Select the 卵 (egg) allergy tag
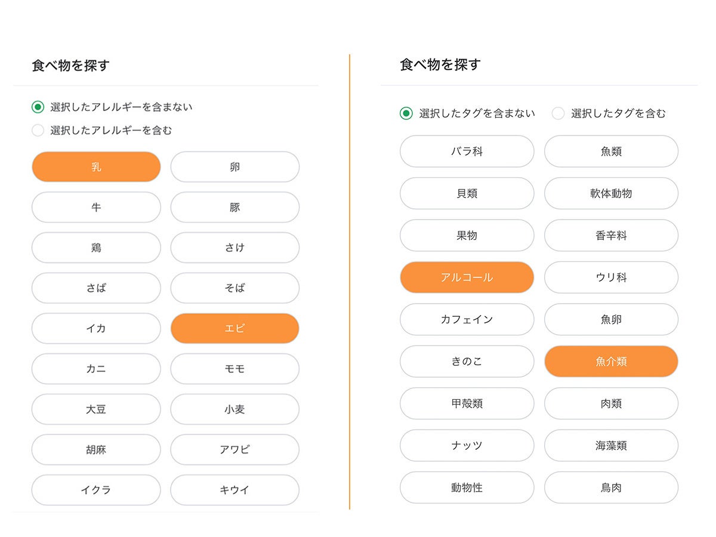The height and width of the screenshot is (537, 716). tap(234, 166)
